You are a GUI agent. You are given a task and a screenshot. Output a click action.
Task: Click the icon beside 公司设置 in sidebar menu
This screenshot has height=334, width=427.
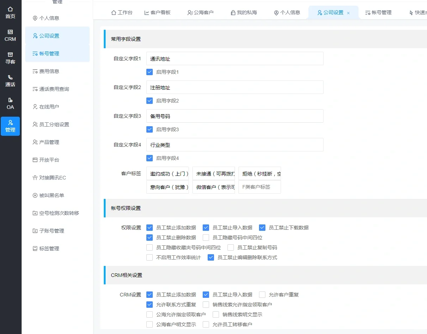coord(35,36)
